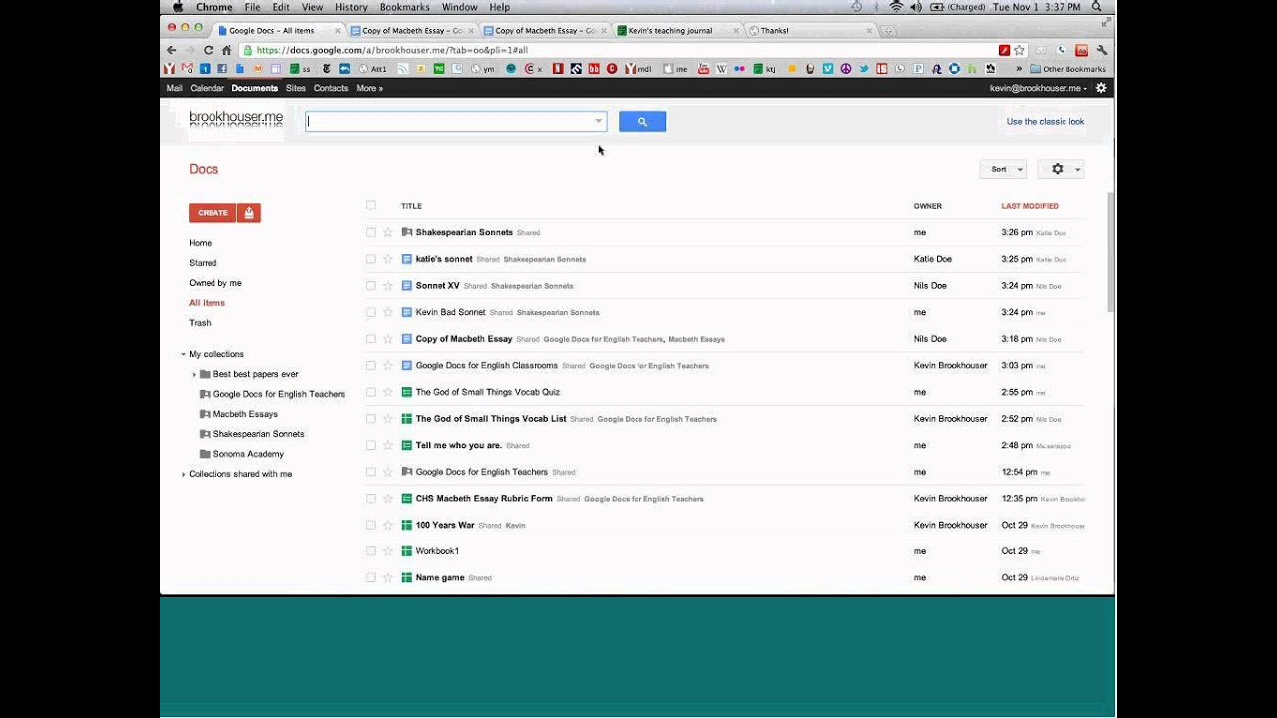Open the More menu in the black bar
Viewport: 1277px width, 718px height.
pos(369,88)
